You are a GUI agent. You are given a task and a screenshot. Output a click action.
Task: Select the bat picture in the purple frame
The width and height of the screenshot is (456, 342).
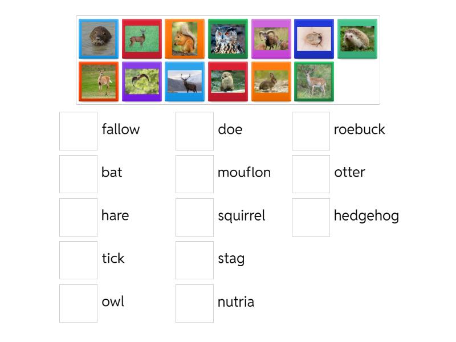click(x=141, y=82)
